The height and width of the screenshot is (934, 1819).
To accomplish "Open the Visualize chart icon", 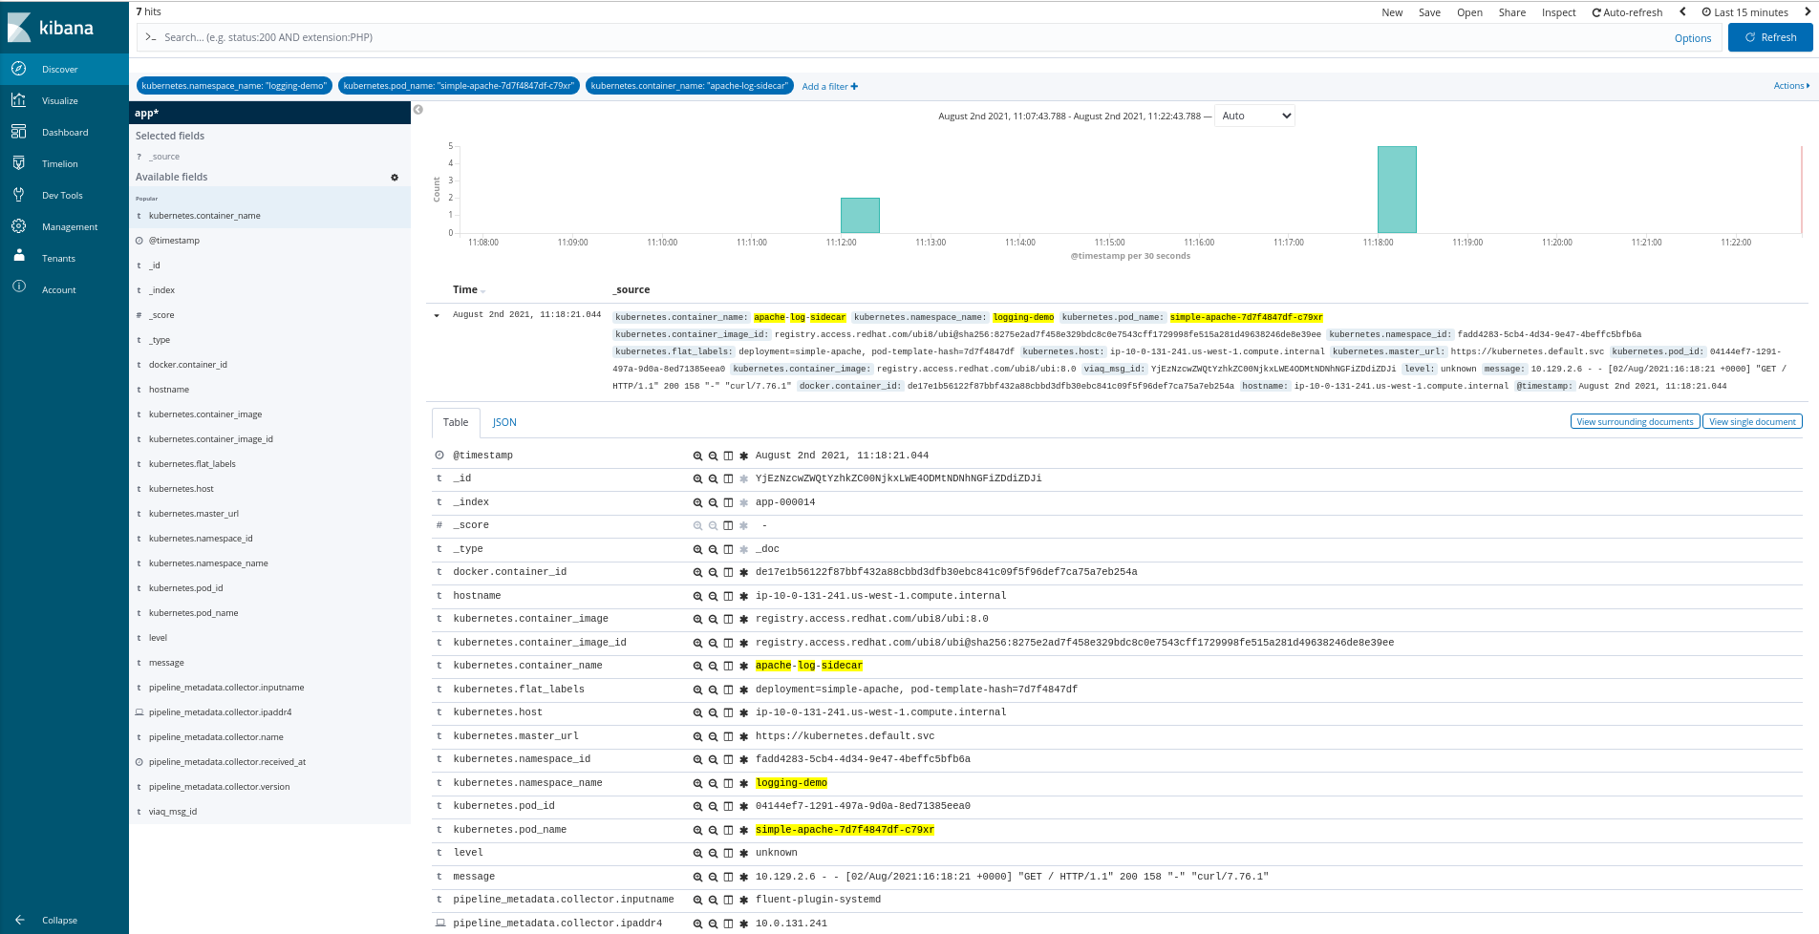I will [18, 100].
